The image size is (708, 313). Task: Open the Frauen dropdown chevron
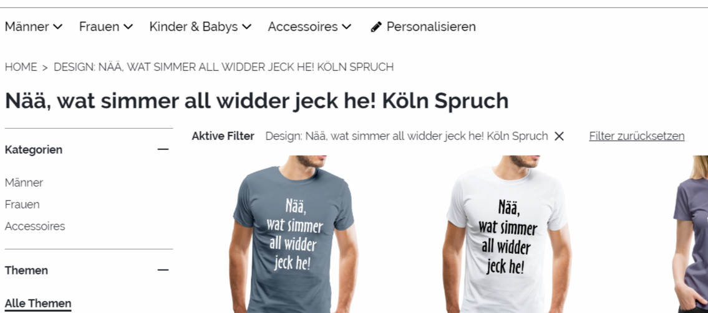click(x=129, y=27)
